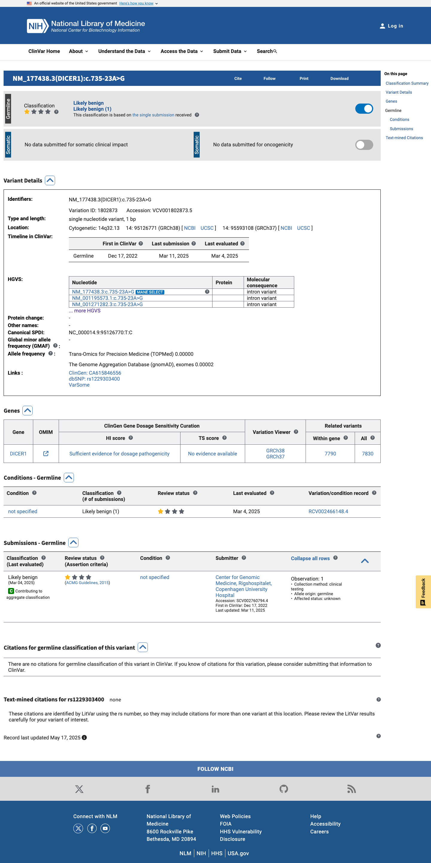
Task: Open the Facebook Follow NCBI icon
Action: pyautogui.click(x=148, y=789)
